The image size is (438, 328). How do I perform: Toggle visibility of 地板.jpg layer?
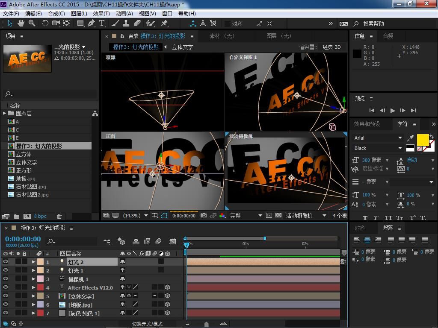(x=6, y=305)
